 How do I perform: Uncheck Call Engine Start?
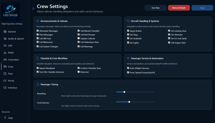pyautogui.click(x=169, y=43)
